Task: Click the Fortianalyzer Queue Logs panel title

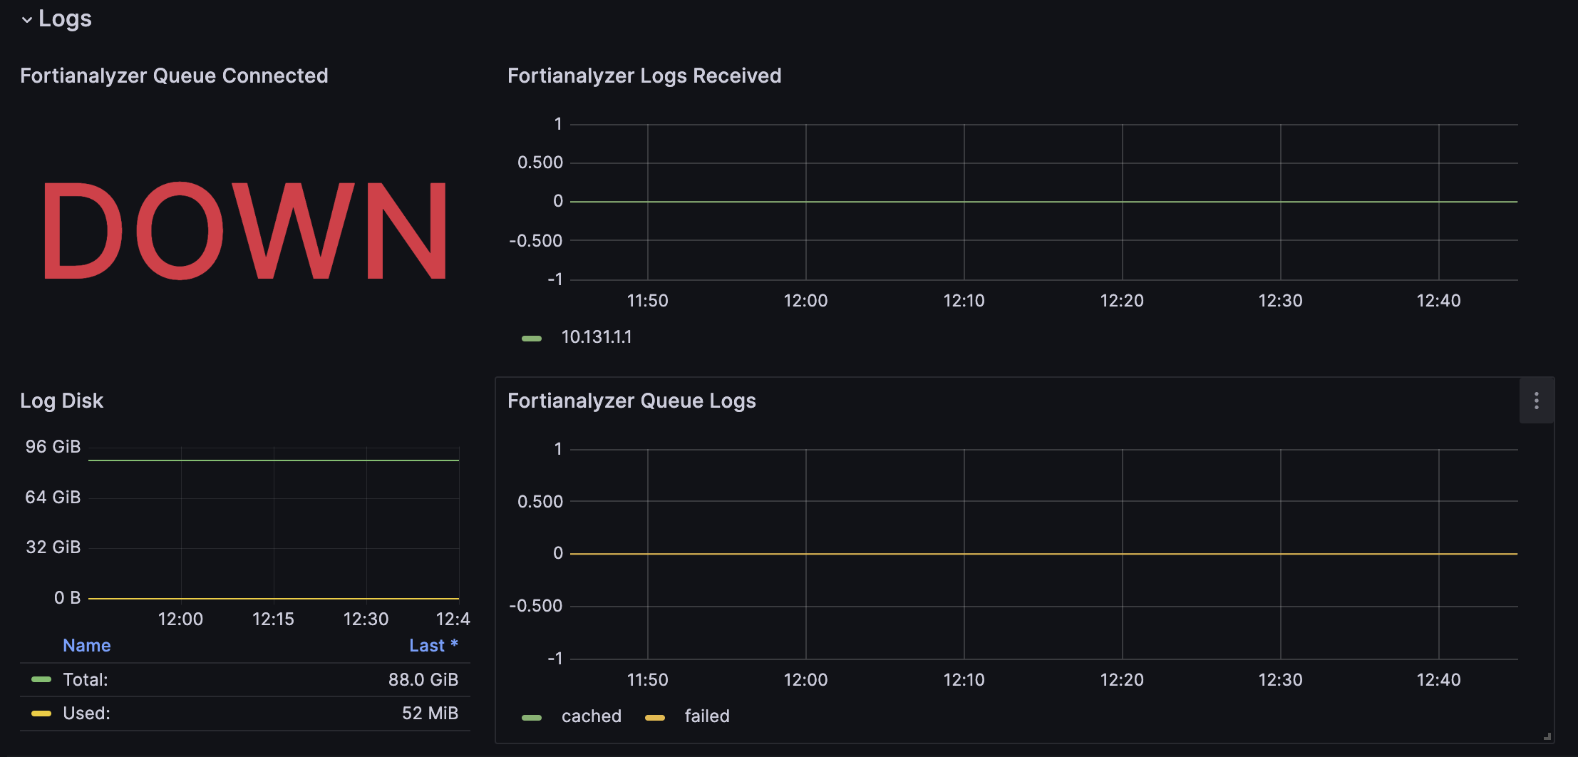Action: click(x=631, y=401)
